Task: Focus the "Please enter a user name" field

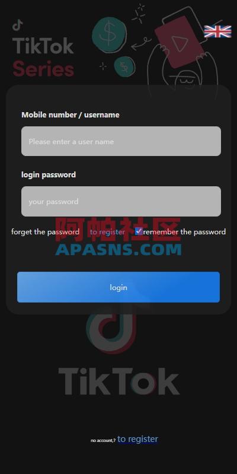Action: pyautogui.click(x=121, y=141)
